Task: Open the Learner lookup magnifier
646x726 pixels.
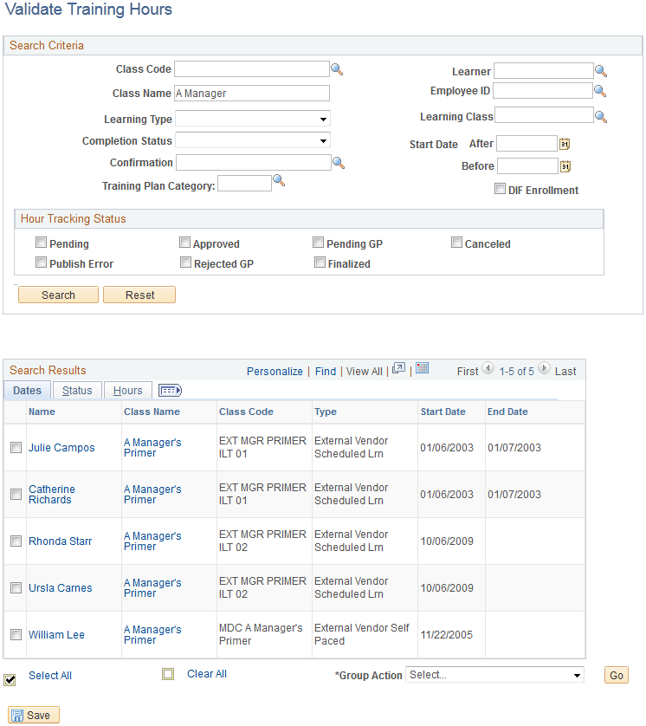Action: pyautogui.click(x=601, y=71)
